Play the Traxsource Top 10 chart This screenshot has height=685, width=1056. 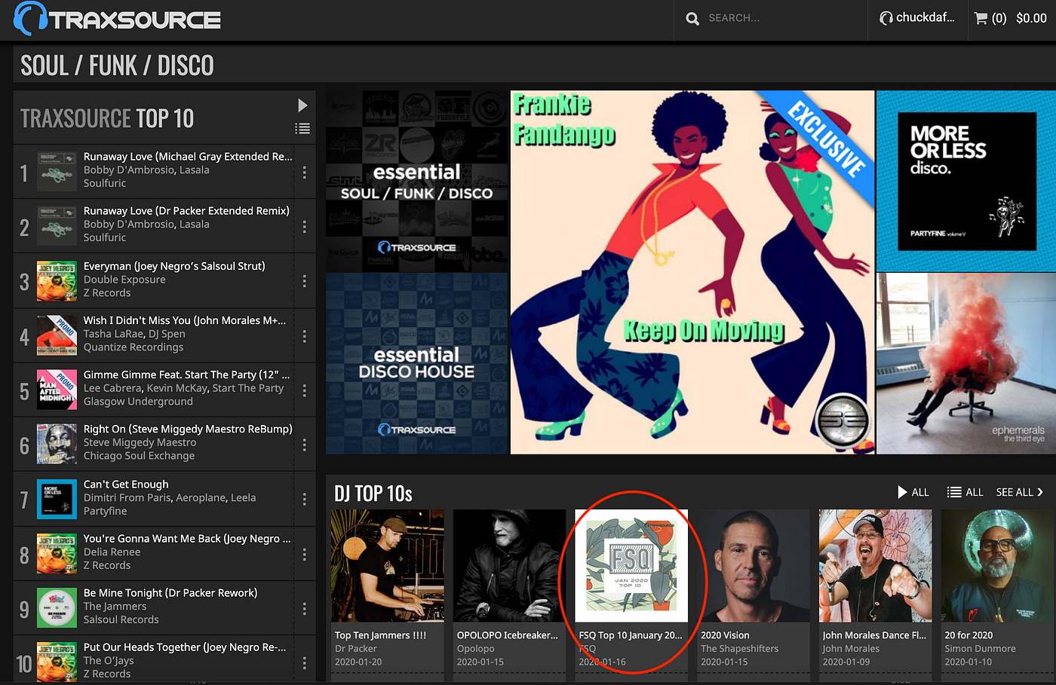click(x=302, y=105)
